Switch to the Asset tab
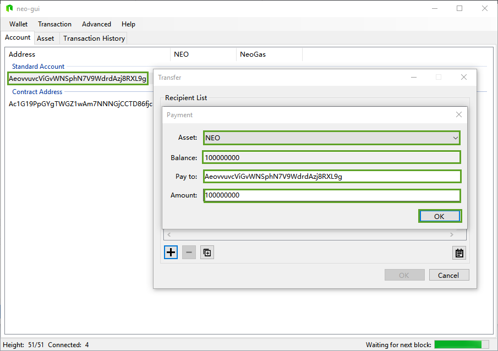The image size is (498, 351). point(46,39)
